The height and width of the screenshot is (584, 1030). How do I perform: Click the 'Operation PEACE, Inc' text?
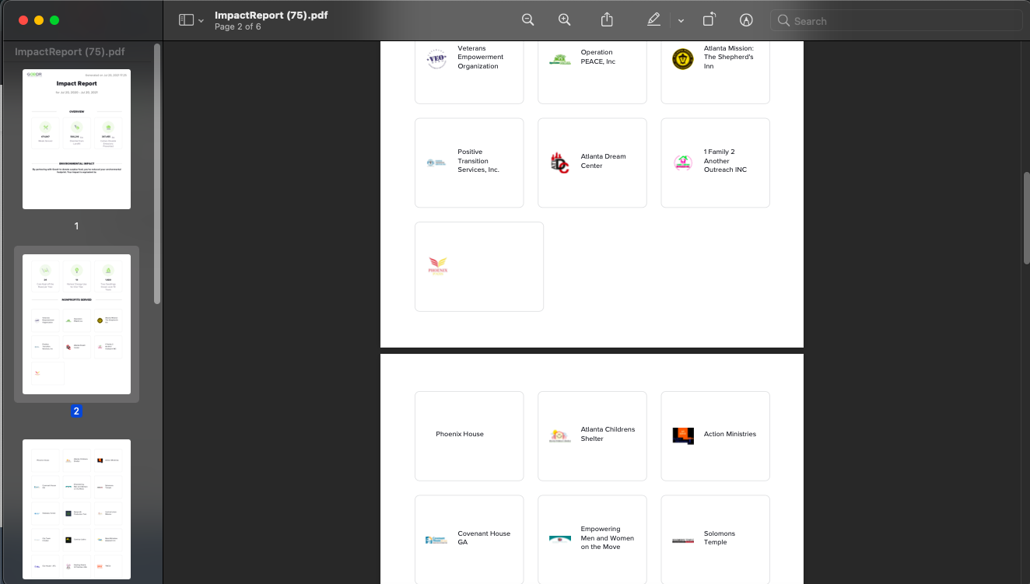pyautogui.click(x=598, y=57)
